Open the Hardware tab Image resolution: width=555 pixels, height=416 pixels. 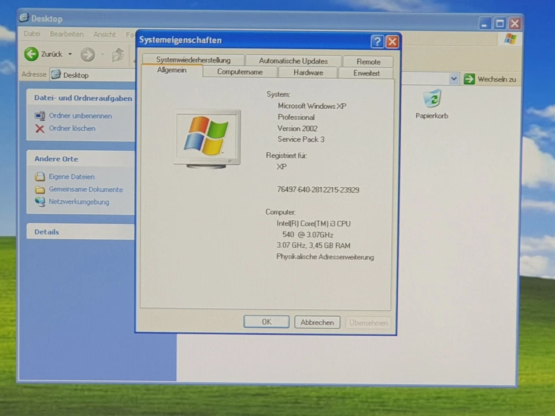[x=308, y=73]
